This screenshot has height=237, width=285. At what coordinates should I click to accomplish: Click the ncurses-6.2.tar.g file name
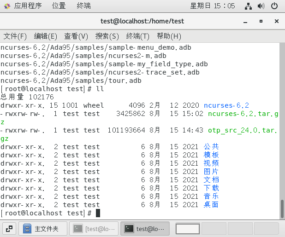pos(243,114)
